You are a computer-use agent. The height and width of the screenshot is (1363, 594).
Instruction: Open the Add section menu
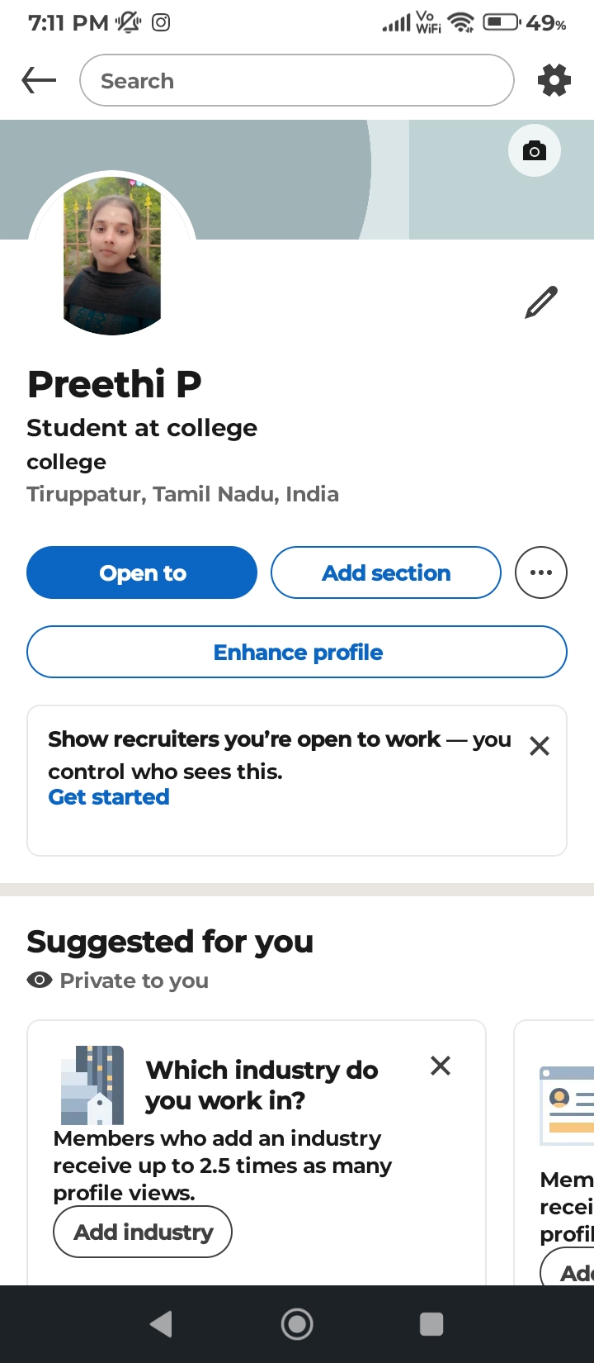[x=386, y=572]
